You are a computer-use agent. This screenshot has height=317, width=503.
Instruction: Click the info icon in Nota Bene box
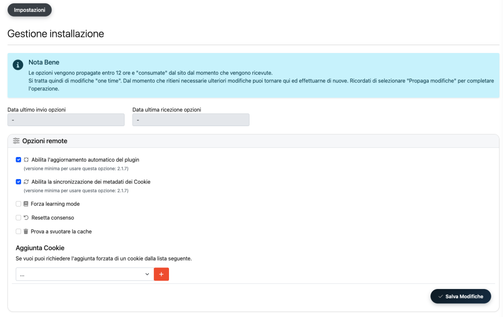click(18, 65)
